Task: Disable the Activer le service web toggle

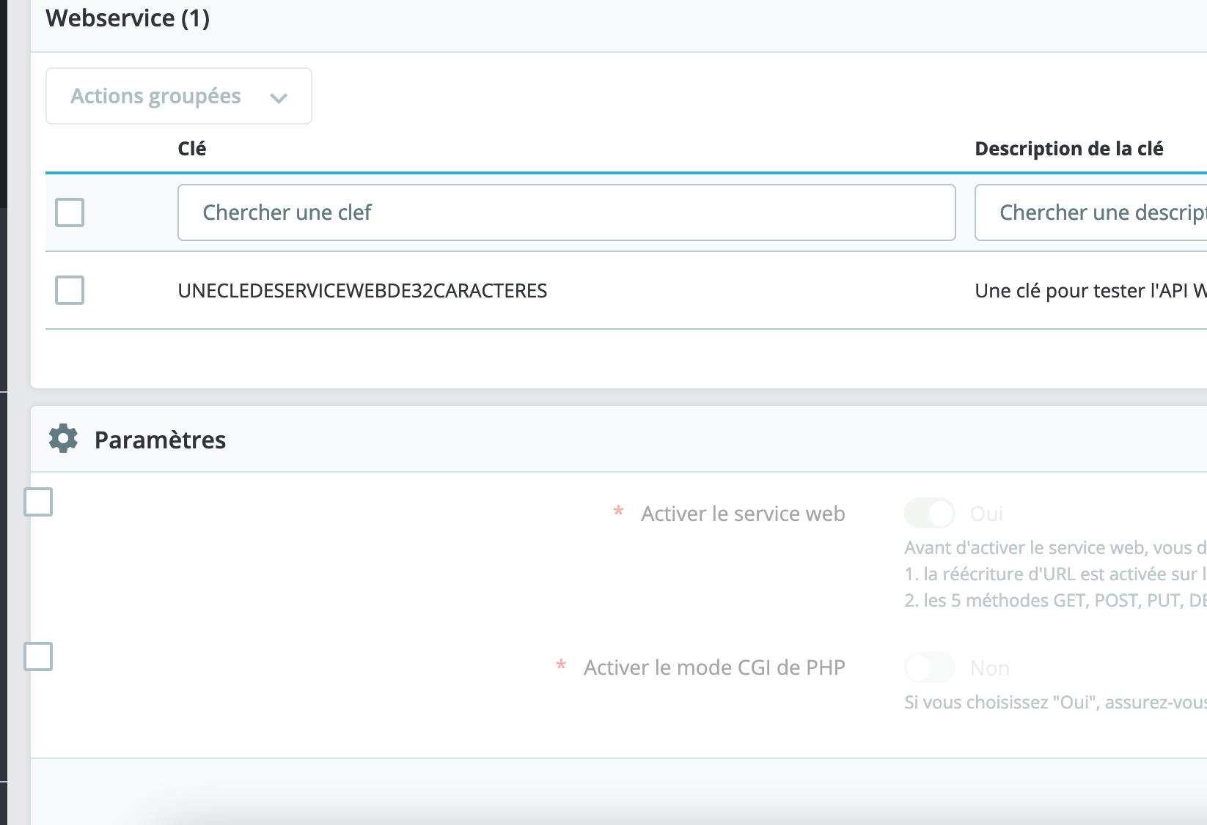Action: [930, 513]
